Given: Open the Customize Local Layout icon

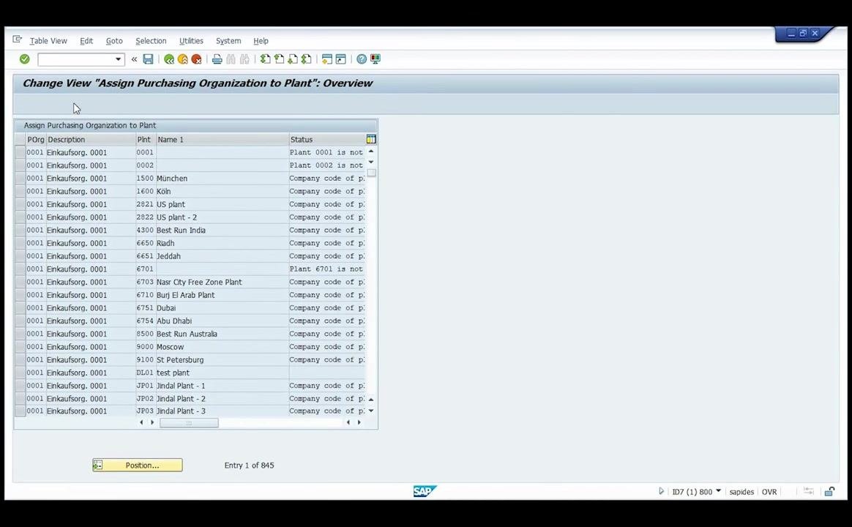Looking at the screenshot, I should coord(375,59).
